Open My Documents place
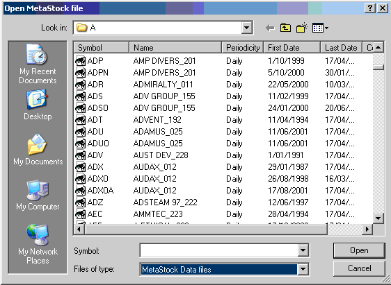 (x=38, y=150)
